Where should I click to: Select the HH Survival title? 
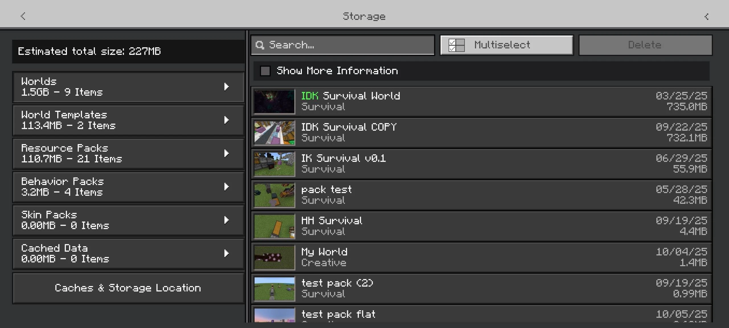(x=332, y=221)
